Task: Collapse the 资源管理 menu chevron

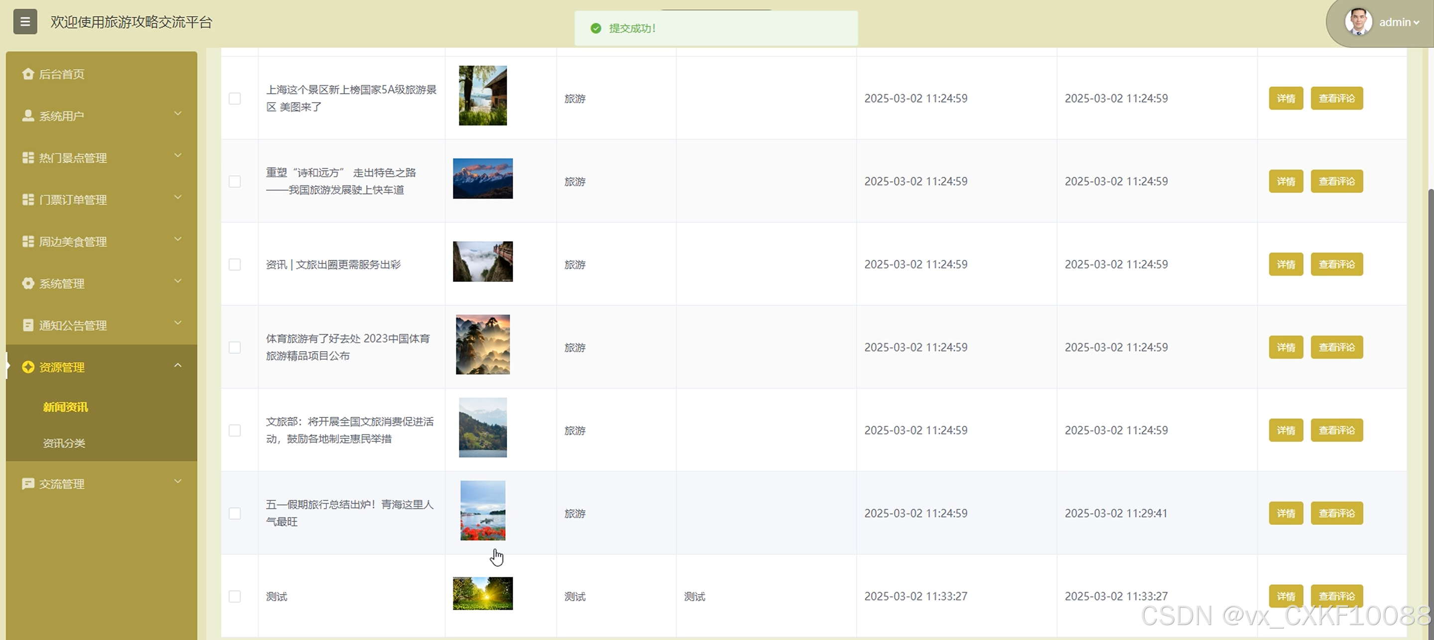Action: point(178,366)
